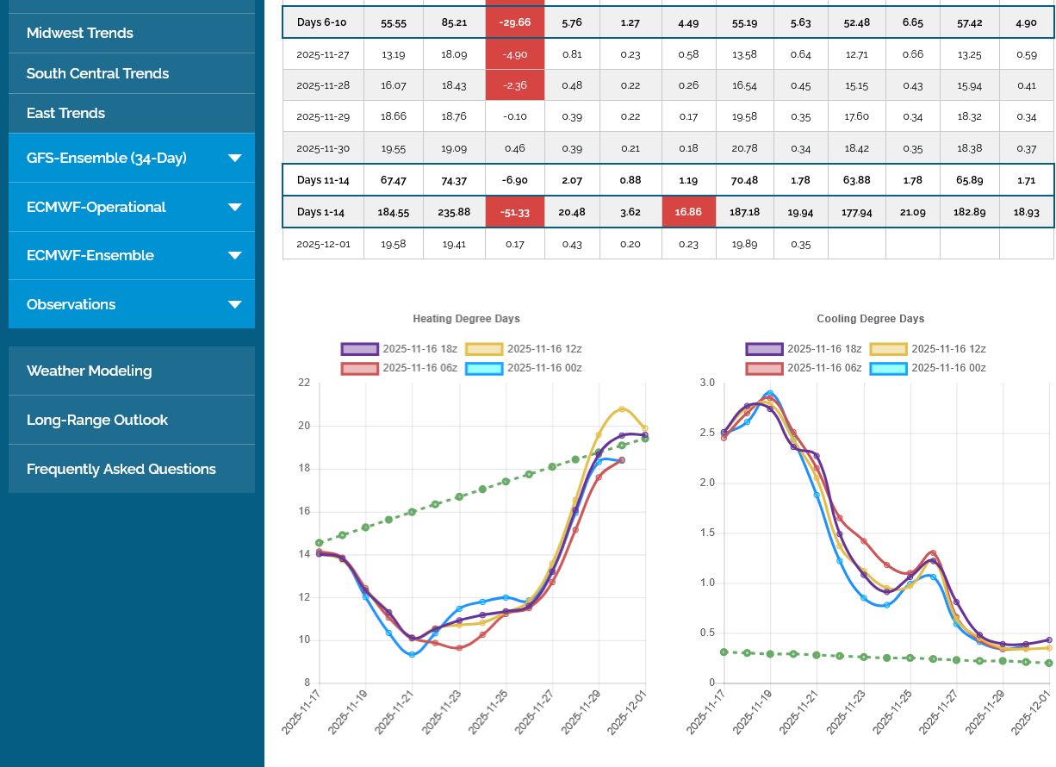Expand the ECMWF-Ensemble dropdown arrow
The image size is (1056, 767).
[x=234, y=256]
